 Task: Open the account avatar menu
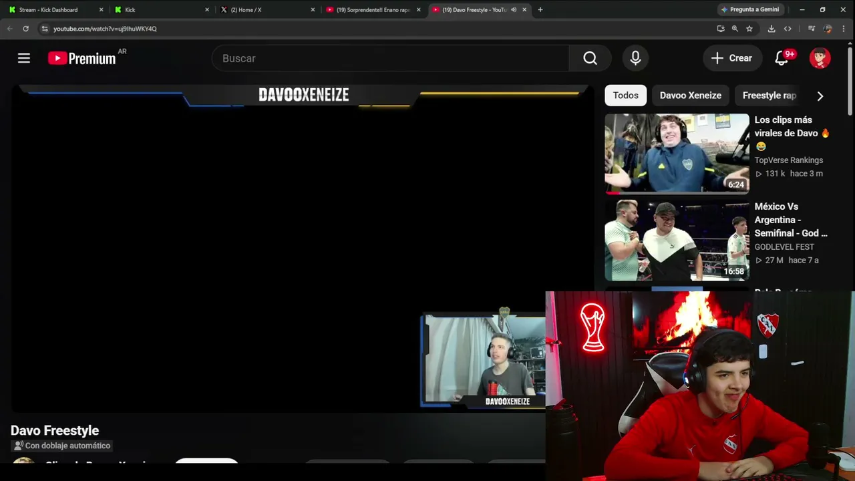[820, 58]
